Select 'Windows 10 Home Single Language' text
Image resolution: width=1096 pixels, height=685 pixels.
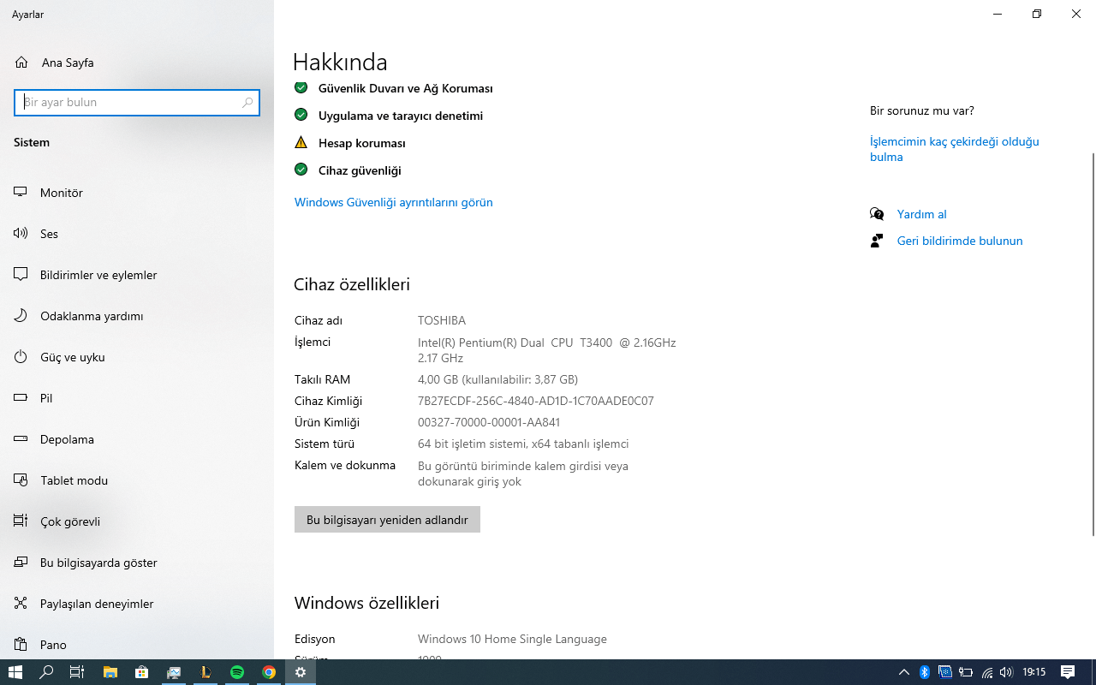coord(512,639)
